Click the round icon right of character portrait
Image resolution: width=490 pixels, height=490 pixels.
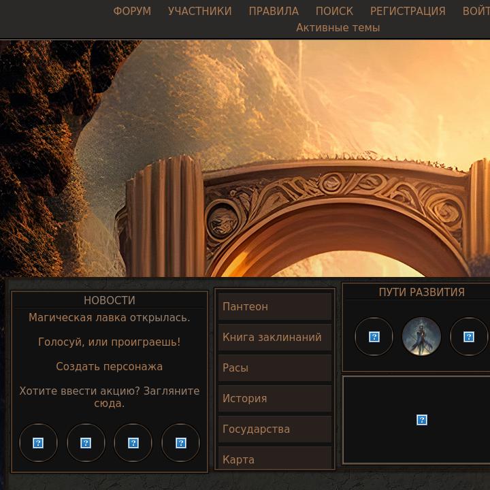469,337
